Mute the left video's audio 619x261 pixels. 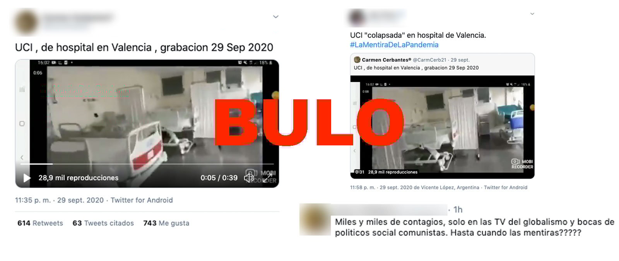coord(248,178)
